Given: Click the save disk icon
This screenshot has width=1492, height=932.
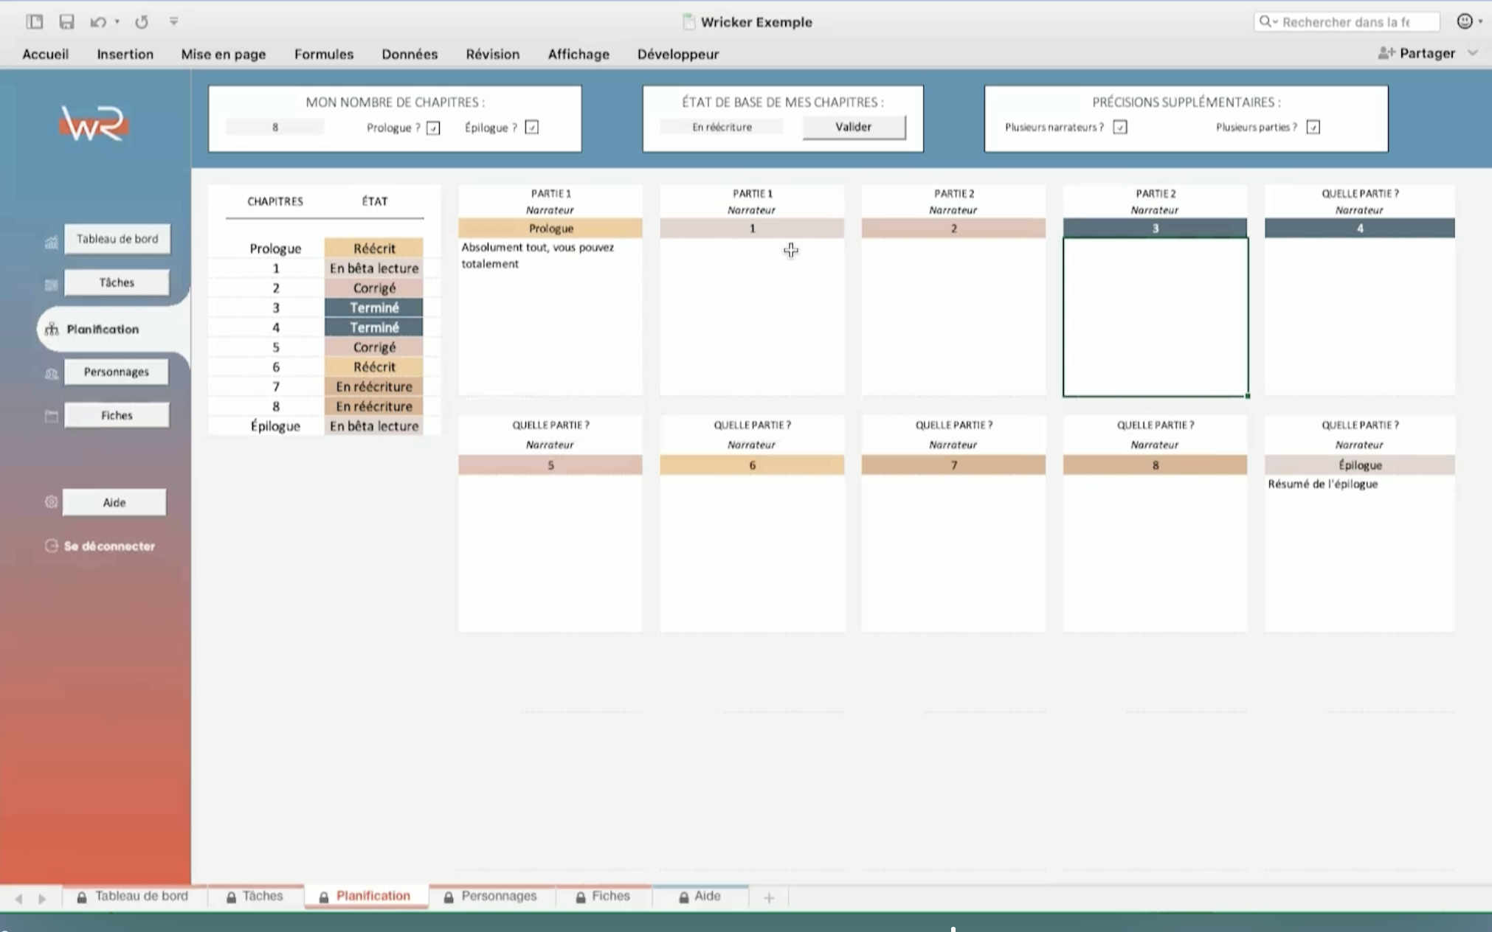Looking at the screenshot, I should coord(66,21).
